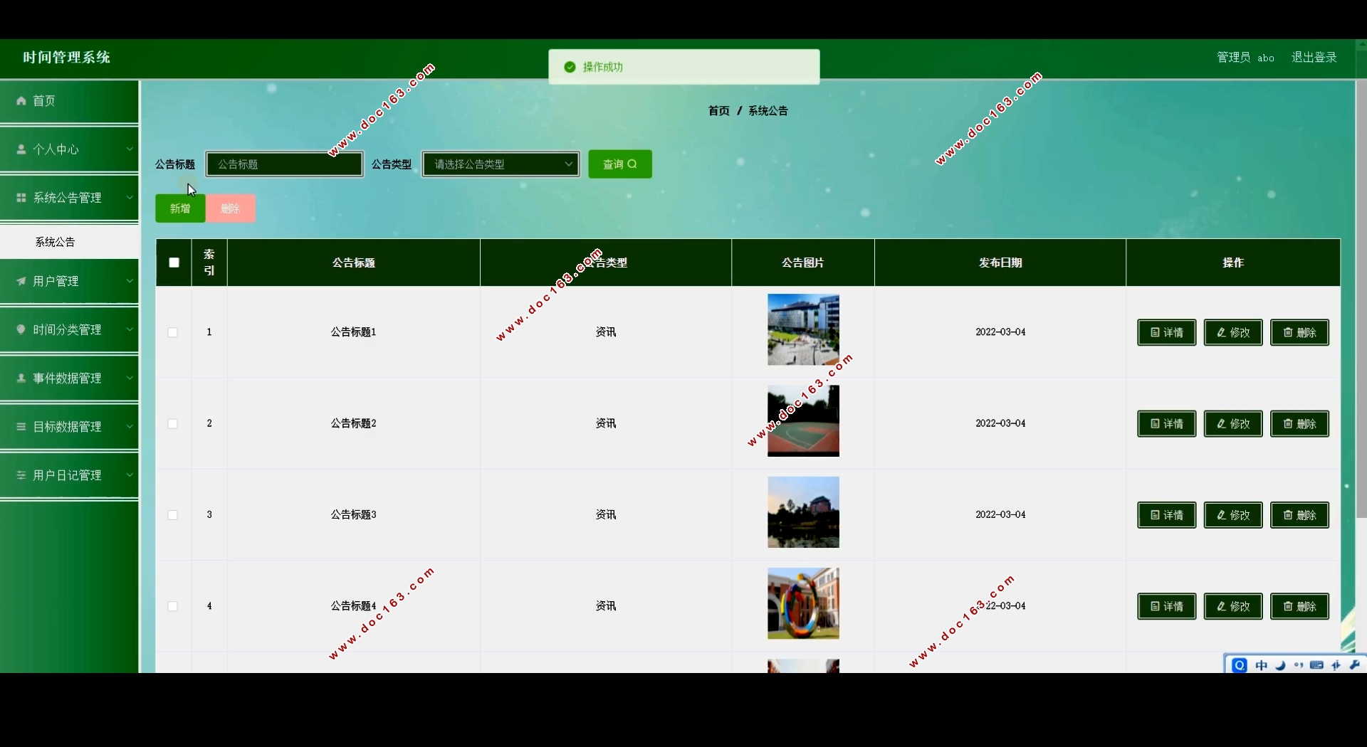
Task: Open the colorful sculpture thumbnail for 公告标题4
Action: coord(803,603)
